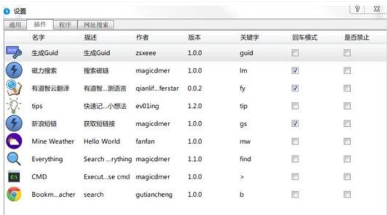The height and width of the screenshot is (215, 387).
Task: Disable the Everything plugin checkbox
Action: pyautogui.click(x=347, y=159)
